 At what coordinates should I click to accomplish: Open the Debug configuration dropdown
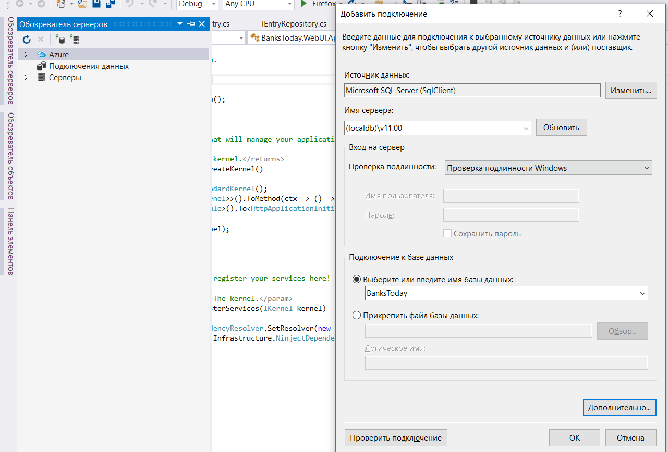[x=213, y=4]
